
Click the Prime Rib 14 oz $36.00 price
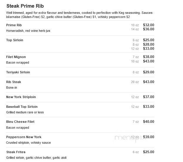point(149,29)
